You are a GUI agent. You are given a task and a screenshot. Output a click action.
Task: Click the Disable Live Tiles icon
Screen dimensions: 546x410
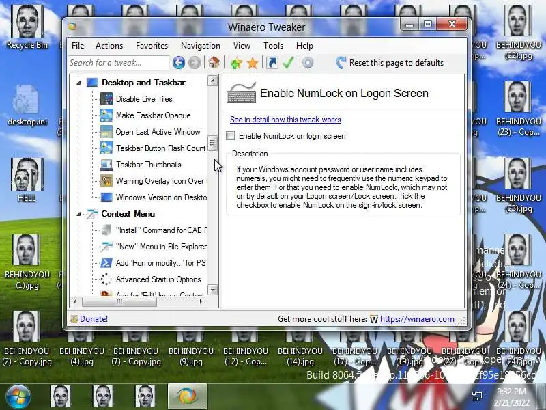(x=106, y=99)
